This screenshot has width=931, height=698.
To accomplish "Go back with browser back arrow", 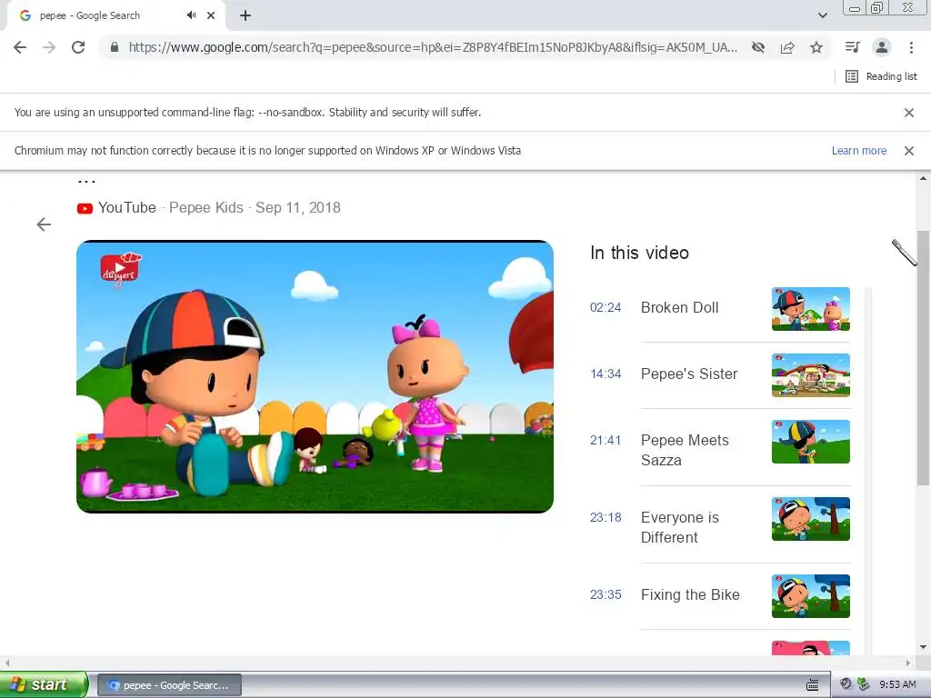I will pyautogui.click(x=20, y=47).
